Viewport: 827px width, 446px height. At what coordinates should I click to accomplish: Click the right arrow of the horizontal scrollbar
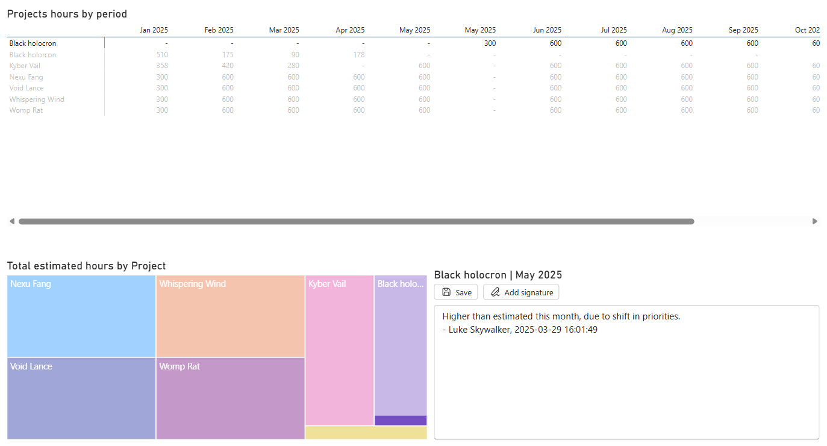[815, 221]
